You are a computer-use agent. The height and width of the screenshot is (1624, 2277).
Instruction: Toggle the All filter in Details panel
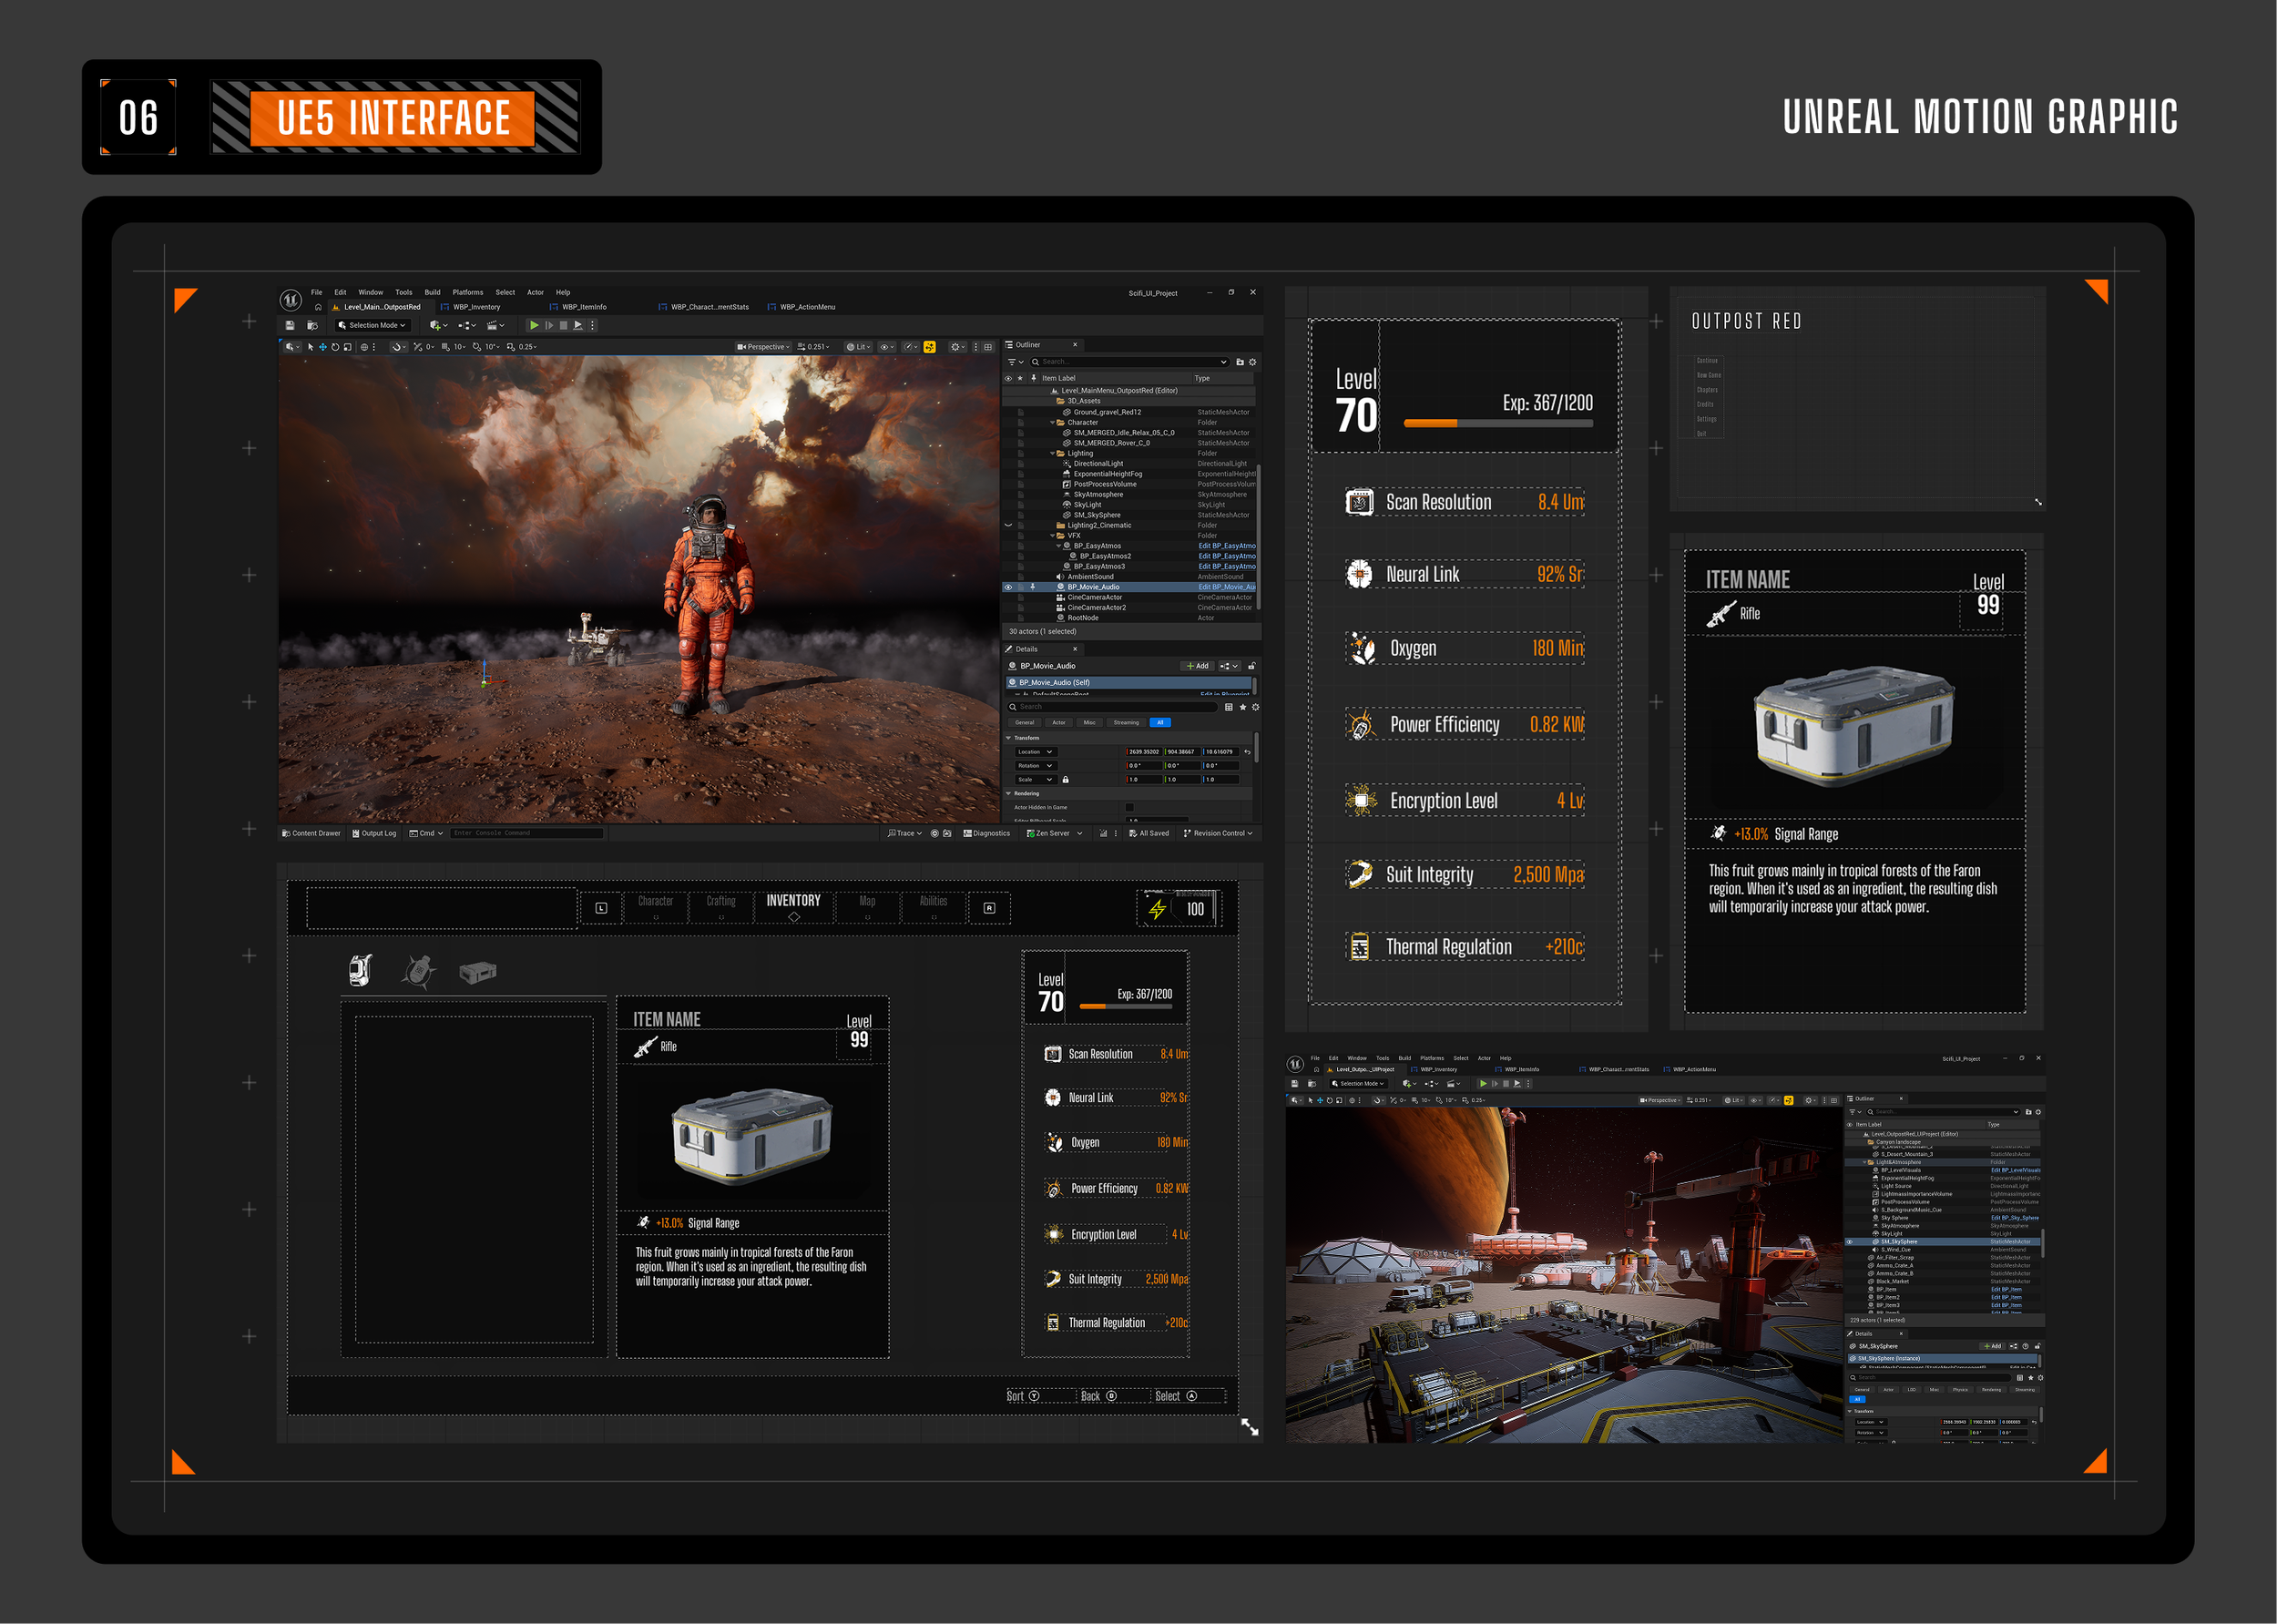coord(1159,722)
